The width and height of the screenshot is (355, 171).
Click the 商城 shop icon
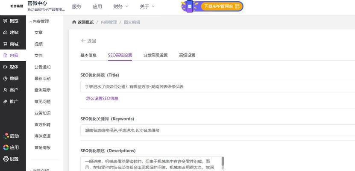point(6,44)
